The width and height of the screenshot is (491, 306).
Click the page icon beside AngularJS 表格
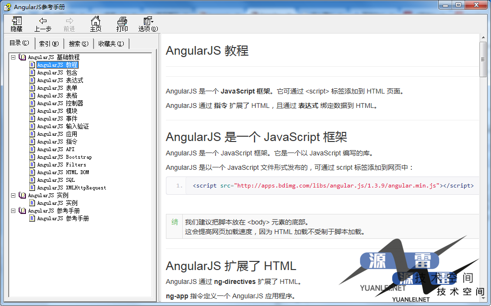coord(32,95)
